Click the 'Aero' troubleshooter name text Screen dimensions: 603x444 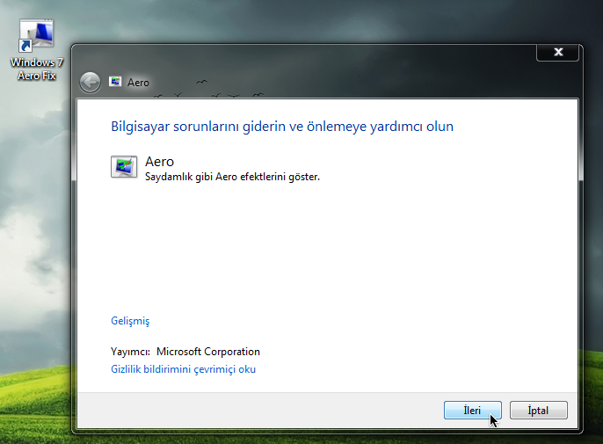click(x=160, y=162)
